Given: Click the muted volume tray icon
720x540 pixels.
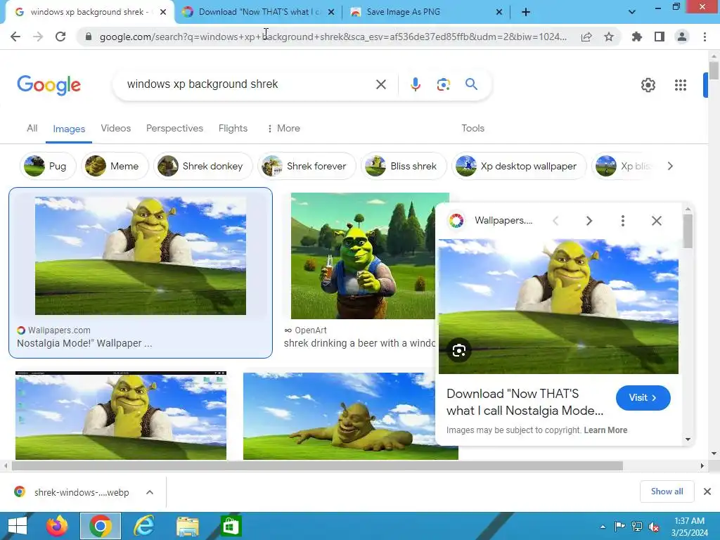Looking at the screenshot, I should click(654, 527).
